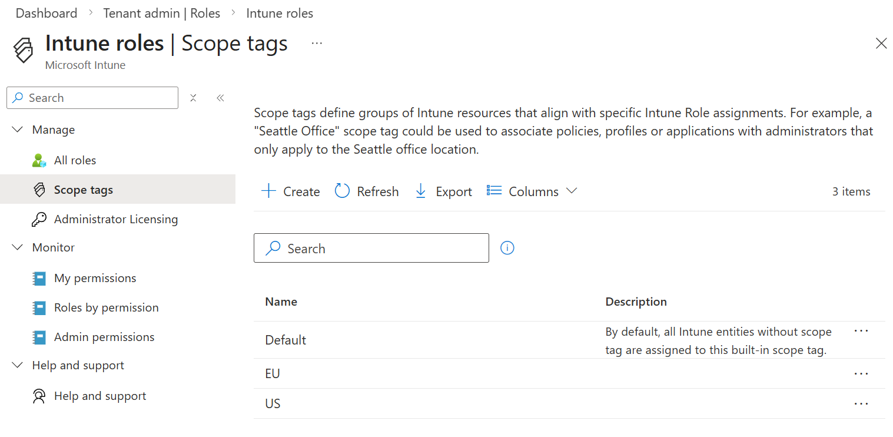The width and height of the screenshot is (893, 437).
Task: Select the All roles icon in sidebar
Action: (39, 160)
